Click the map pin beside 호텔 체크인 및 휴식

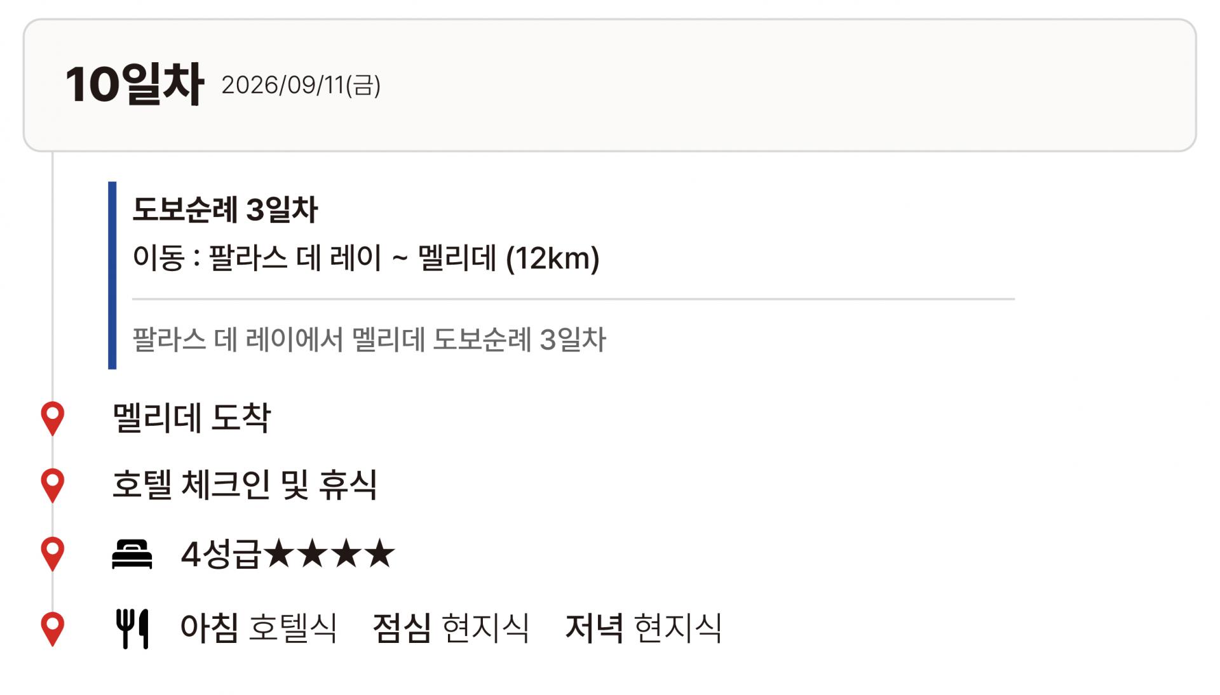tap(52, 485)
